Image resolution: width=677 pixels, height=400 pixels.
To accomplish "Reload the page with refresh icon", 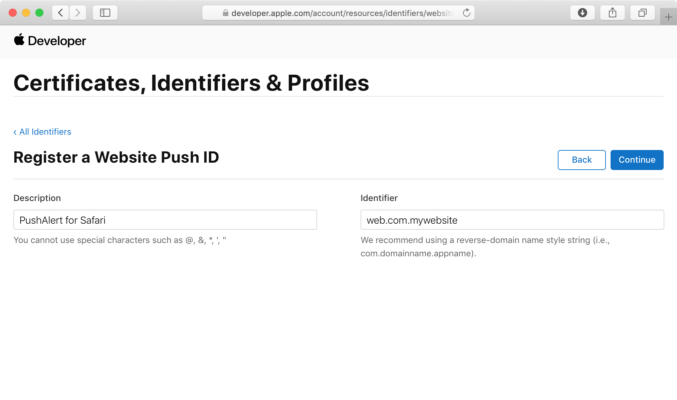I will tap(466, 13).
